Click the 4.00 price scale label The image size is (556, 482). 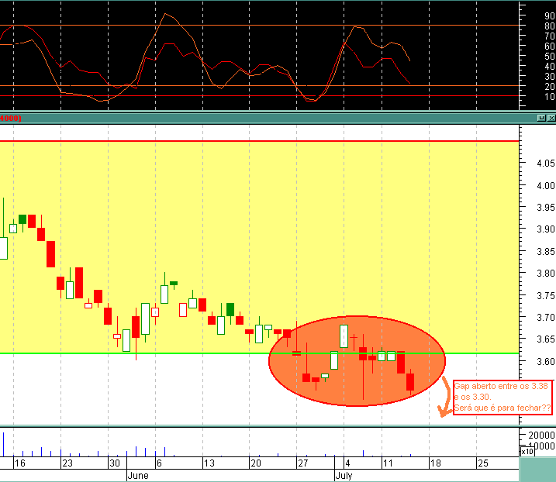pos(546,186)
